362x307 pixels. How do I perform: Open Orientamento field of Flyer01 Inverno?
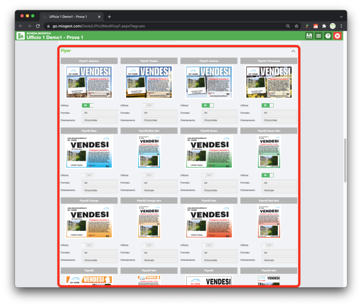click(220, 120)
